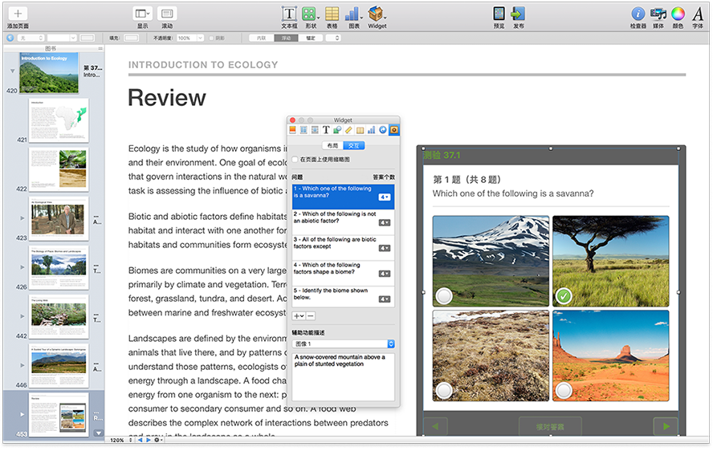Open the Colors picker wheel
The width and height of the screenshot is (713, 451).
tap(678, 14)
